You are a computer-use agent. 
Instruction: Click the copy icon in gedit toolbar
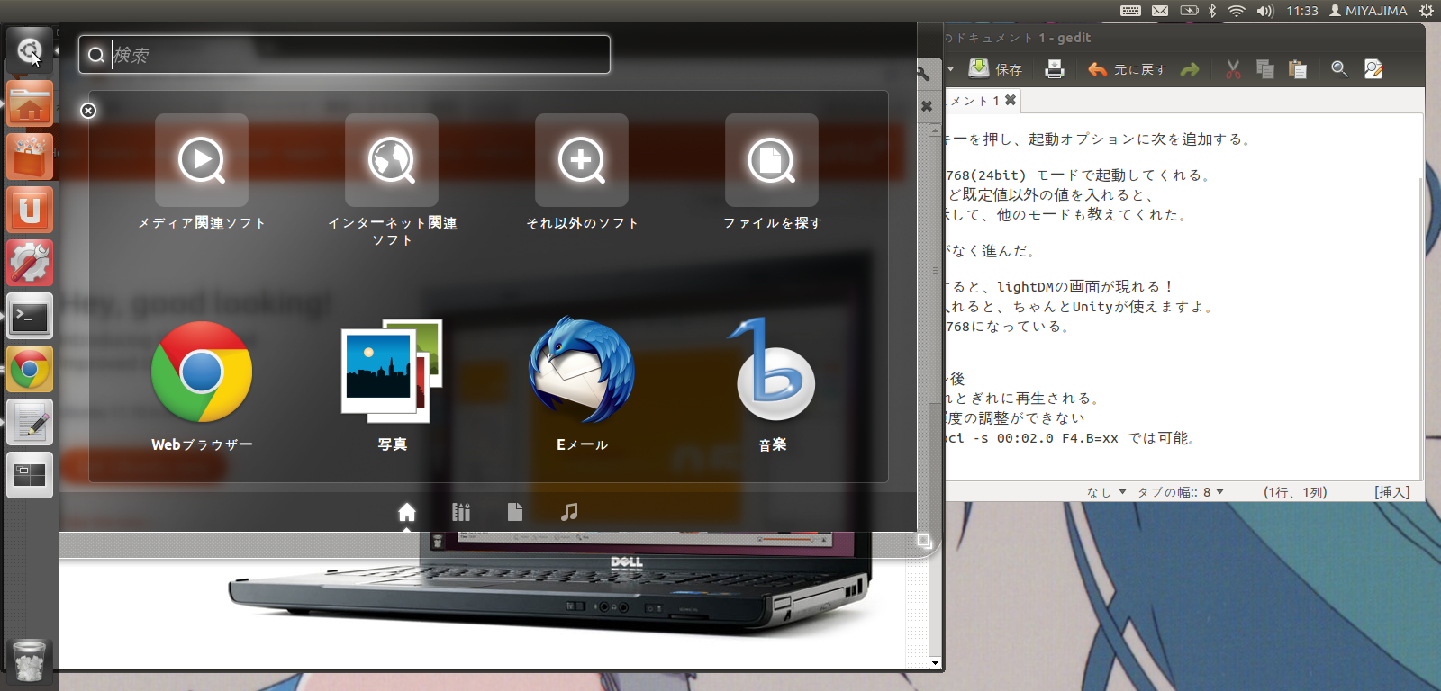click(x=1265, y=69)
